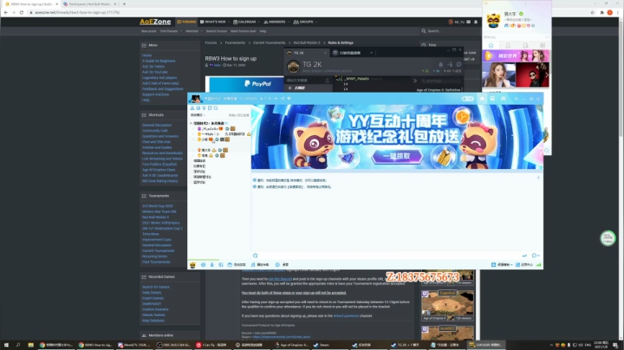Viewport: 624px width, 350px height.
Task: Click the microphone icon in YY bottom toolbar
Action: [211, 264]
